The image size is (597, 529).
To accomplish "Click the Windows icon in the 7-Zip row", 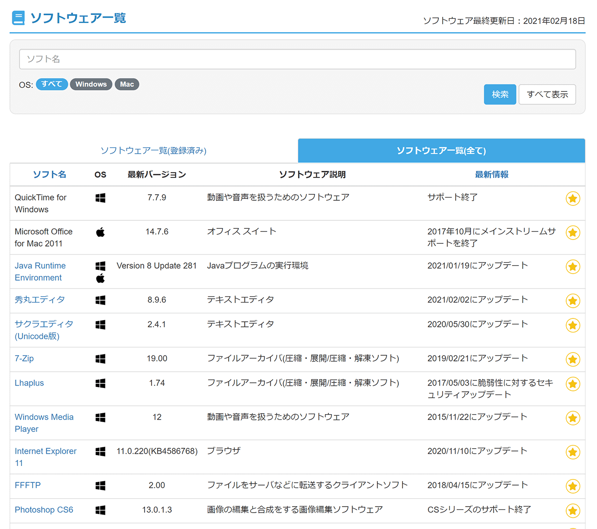I will (100, 359).
